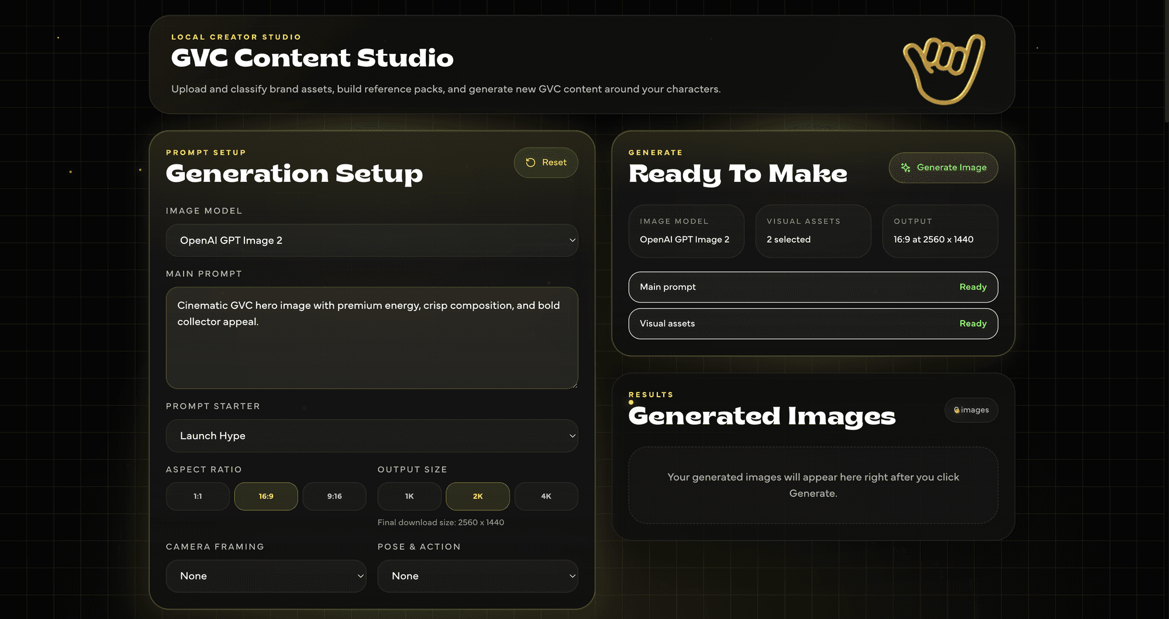Click the 'Upload and classify brand assets' subtitle
The height and width of the screenshot is (619, 1169).
[446, 90]
